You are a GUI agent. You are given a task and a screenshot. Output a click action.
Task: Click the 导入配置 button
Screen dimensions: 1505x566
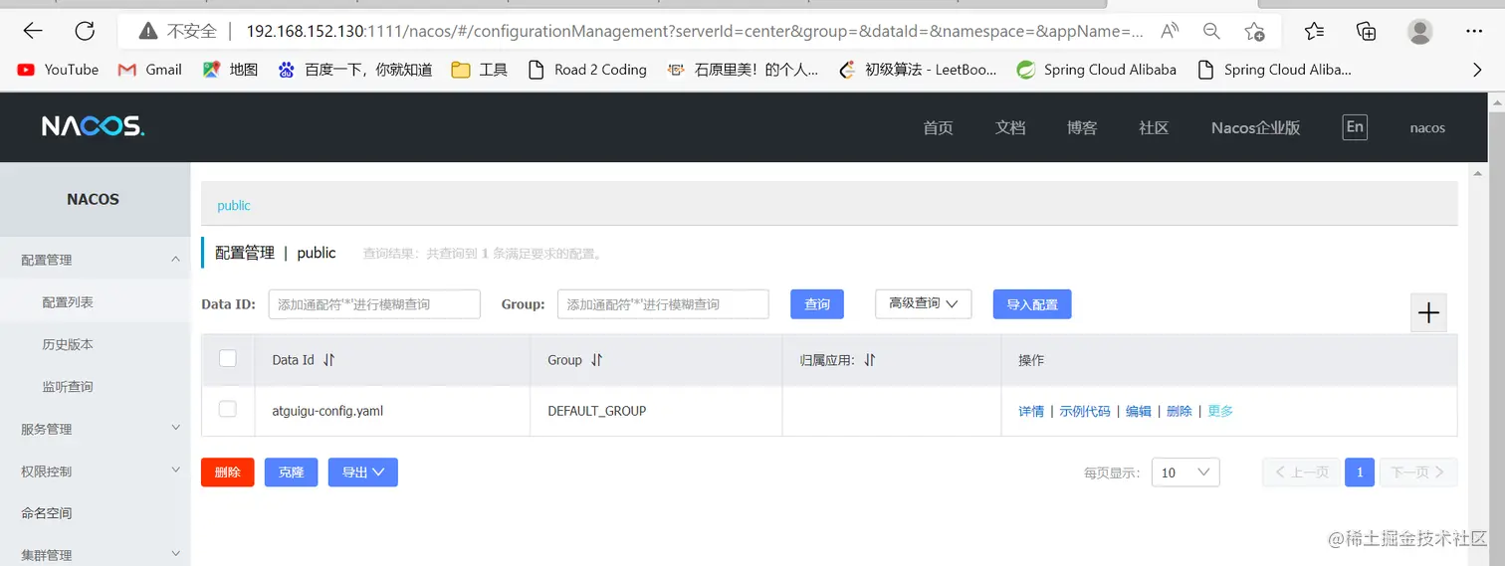tap(1032, 304)
